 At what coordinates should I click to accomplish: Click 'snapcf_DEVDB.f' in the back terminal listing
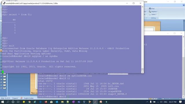point(117,94)
